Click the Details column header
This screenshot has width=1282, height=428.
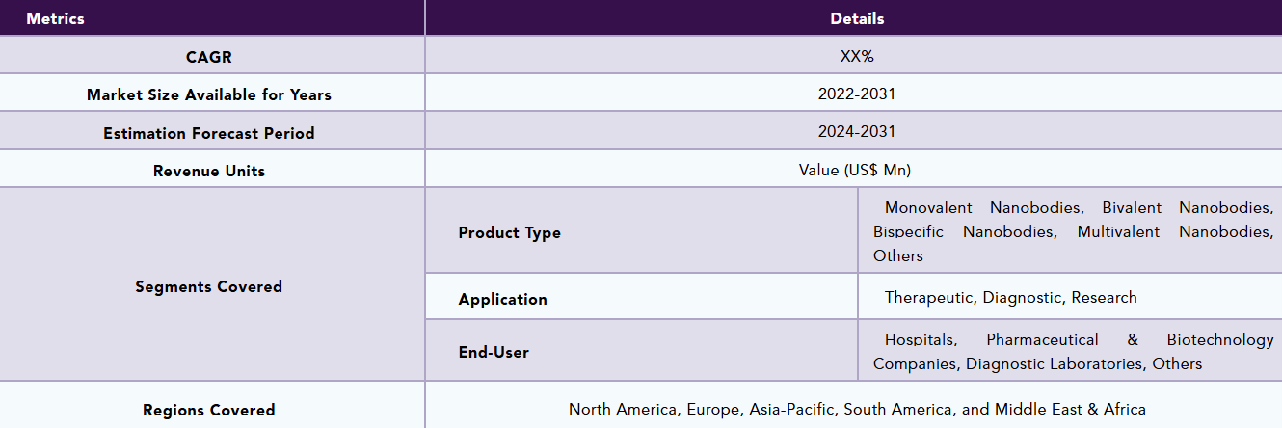pyautogui.click(x=856, y=18)
